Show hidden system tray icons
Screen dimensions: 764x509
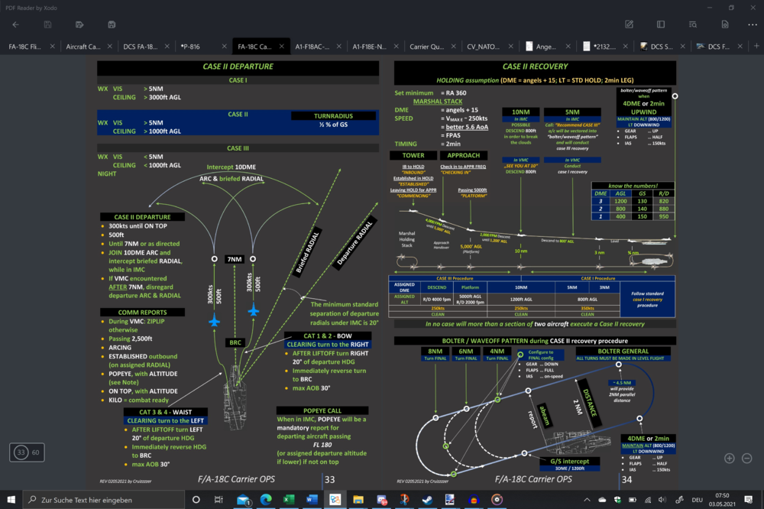[586, 499]
